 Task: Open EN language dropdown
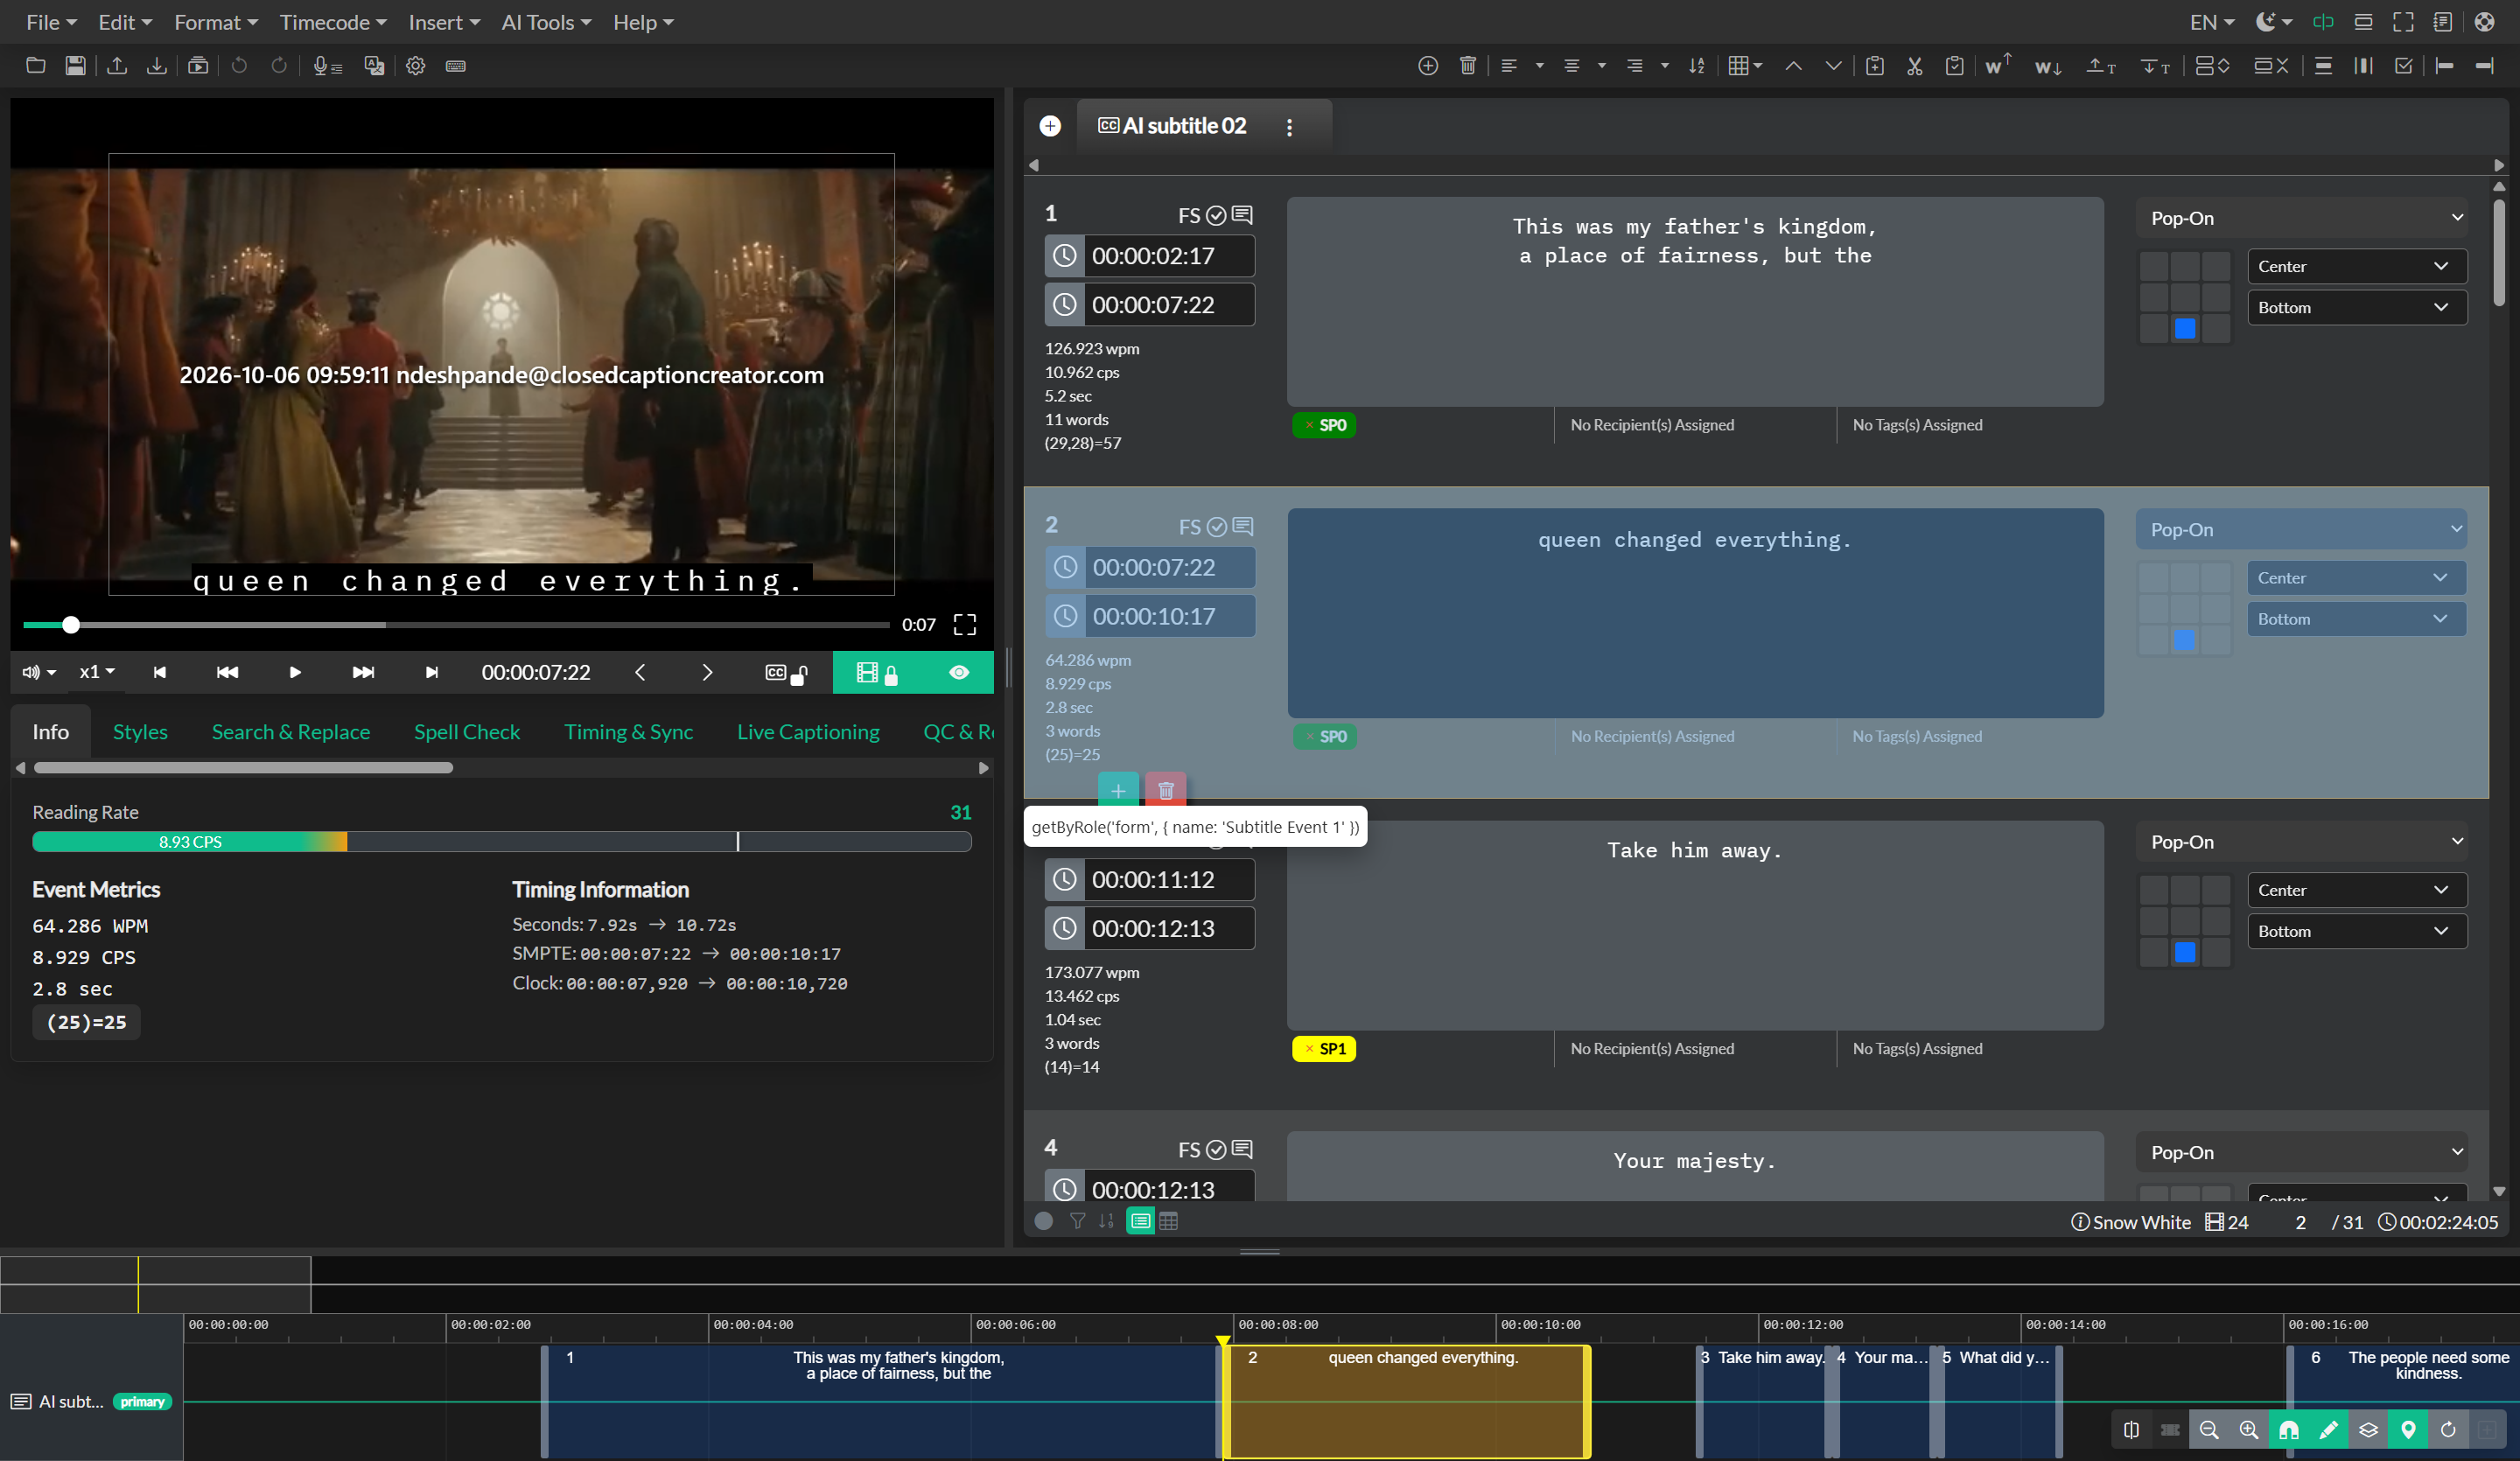coord(2211,22)
